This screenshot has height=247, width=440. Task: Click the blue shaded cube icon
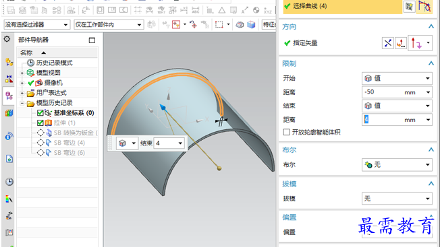(251, 25)
